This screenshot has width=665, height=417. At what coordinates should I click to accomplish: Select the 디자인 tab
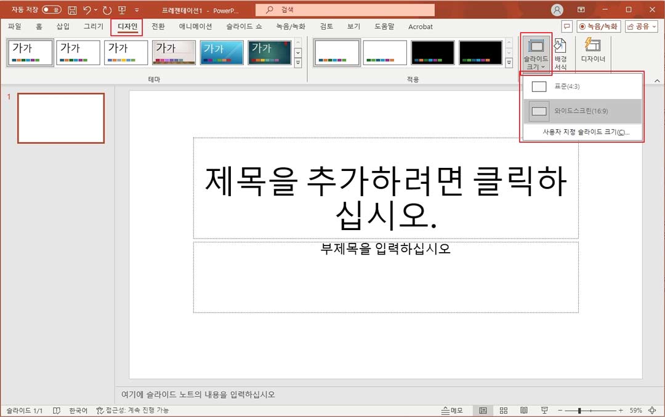127,26
